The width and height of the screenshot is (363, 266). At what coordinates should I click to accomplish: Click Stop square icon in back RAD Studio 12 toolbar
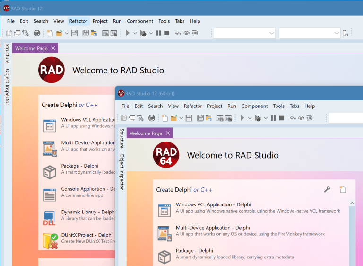tap(167, 33)
